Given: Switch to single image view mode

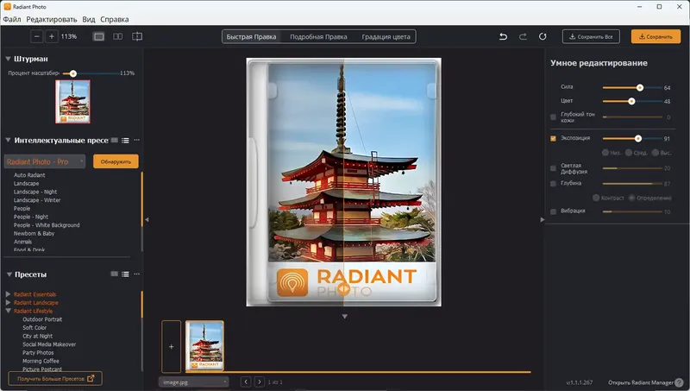Looking at the screenshot, I should pos(98,37).
